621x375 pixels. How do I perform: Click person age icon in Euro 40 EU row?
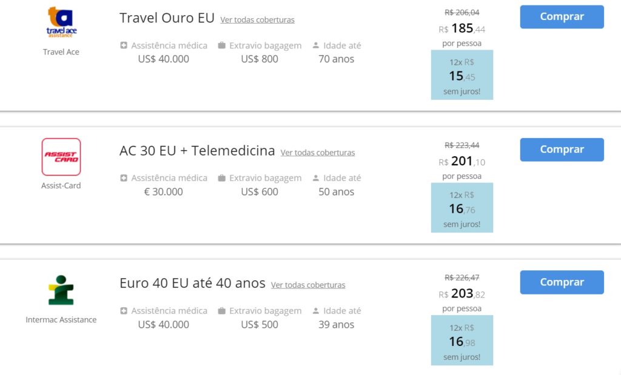click(x=315, y=311)
